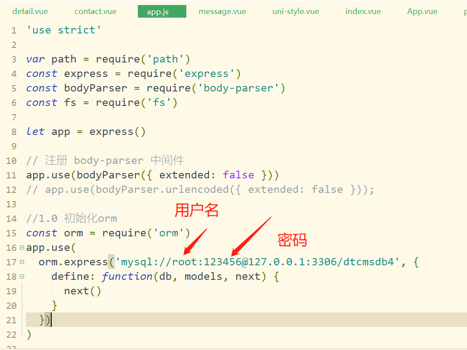Click the false keyword on line 11
The width and height of the screenshot is (467, 350).
(238, 175)
